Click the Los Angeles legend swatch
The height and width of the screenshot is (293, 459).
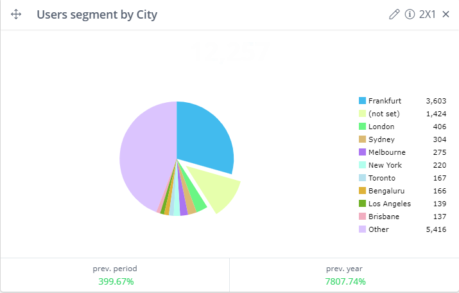click(362, 204)
